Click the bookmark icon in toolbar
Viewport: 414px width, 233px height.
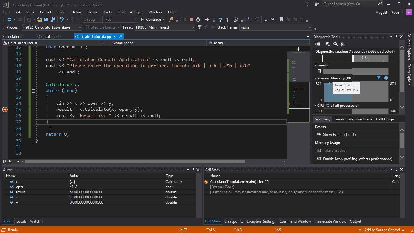281,19
